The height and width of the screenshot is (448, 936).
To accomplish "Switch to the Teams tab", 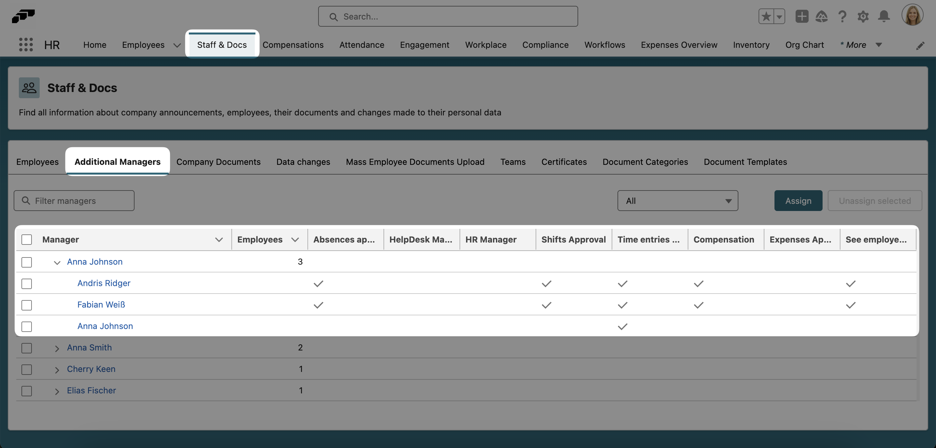I will (513, 162).
